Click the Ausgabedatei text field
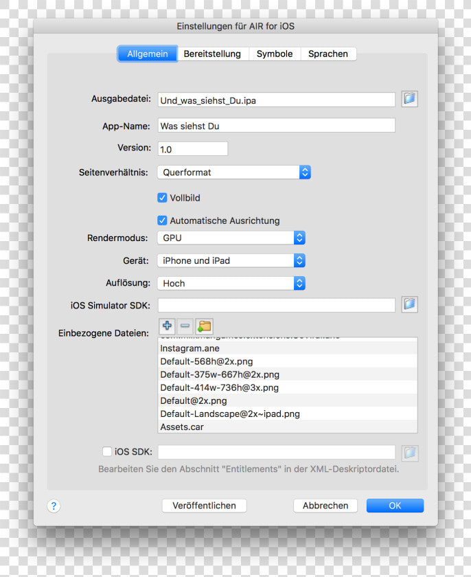 point(277,100)
